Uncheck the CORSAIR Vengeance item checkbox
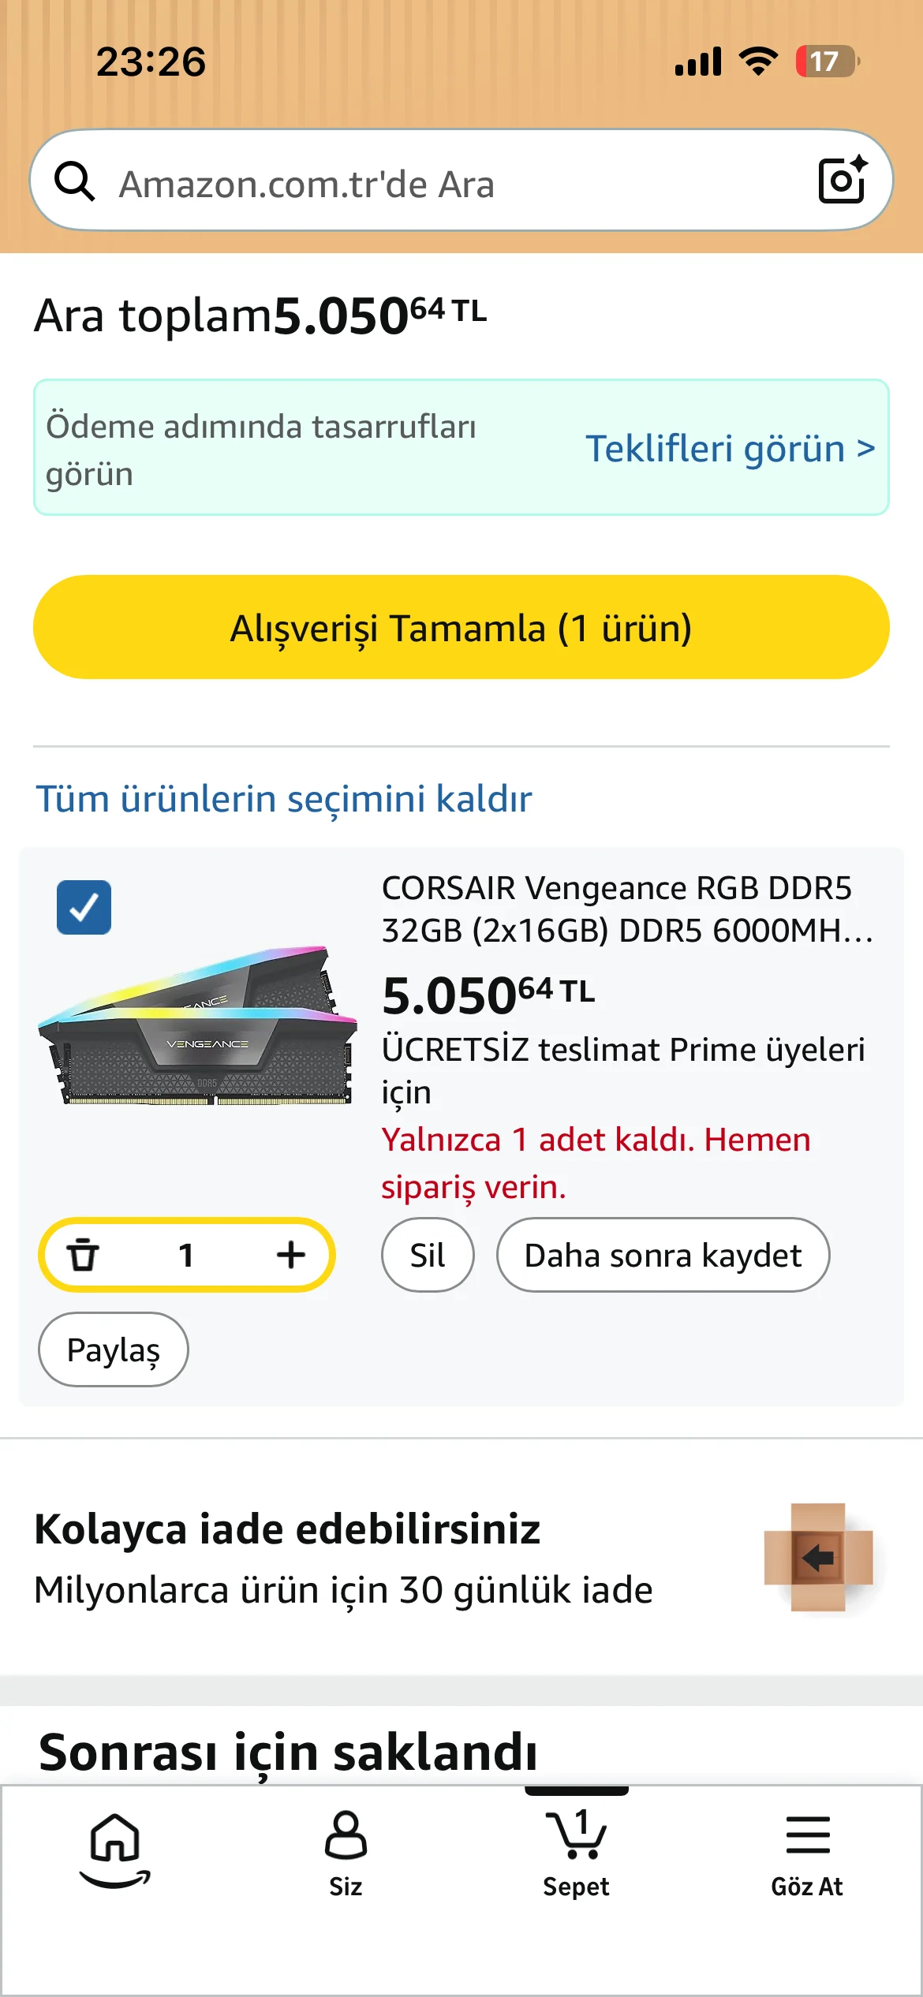This screenshot has height=1997, width=923. coord(84,907)
